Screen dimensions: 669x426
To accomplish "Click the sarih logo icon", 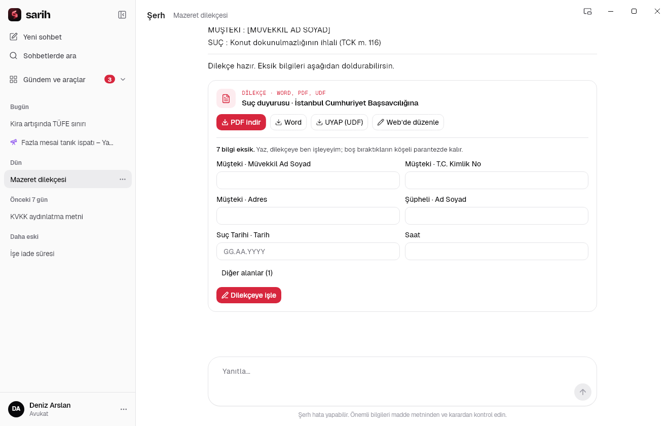I will (15, 15).
